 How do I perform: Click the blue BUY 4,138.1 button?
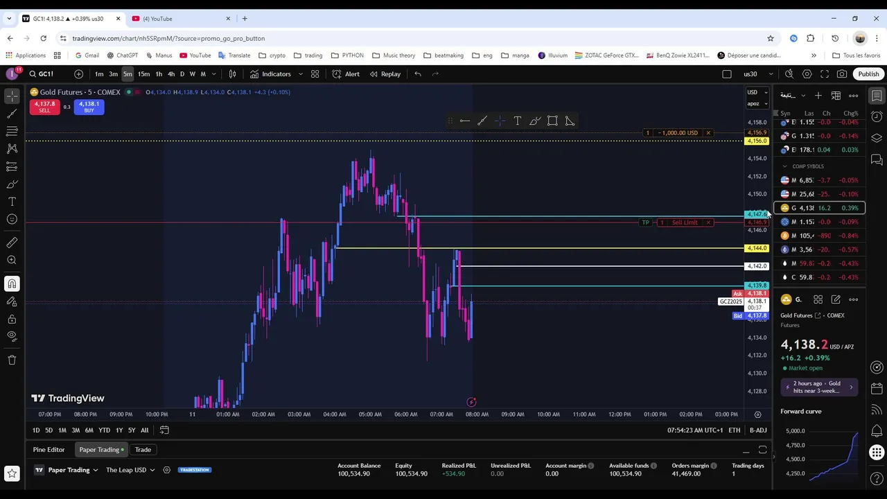click(89, 107)
